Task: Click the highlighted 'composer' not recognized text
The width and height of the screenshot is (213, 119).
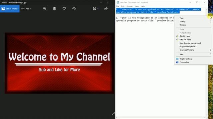Action: (158, 11)
